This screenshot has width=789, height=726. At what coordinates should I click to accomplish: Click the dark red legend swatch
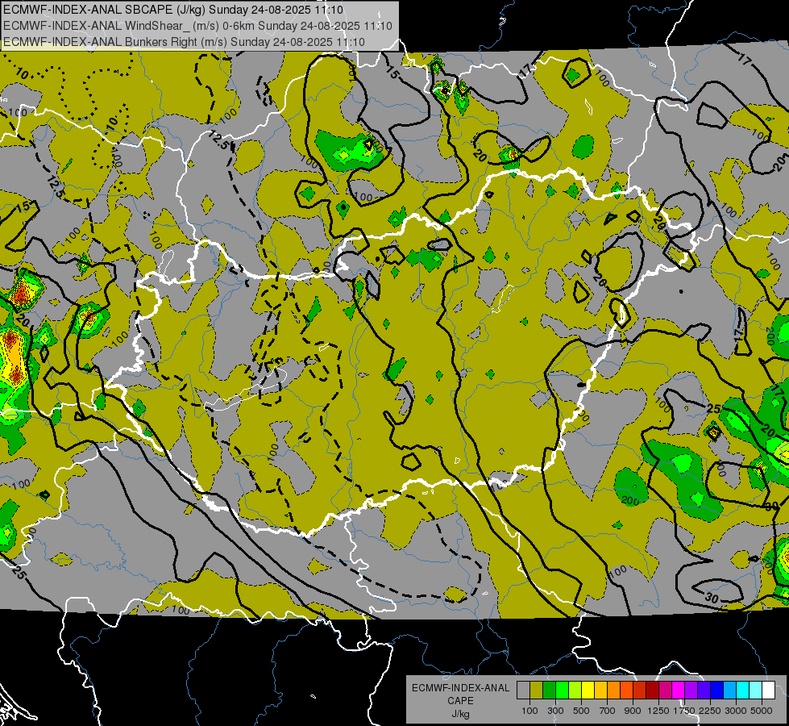point(652,691)
